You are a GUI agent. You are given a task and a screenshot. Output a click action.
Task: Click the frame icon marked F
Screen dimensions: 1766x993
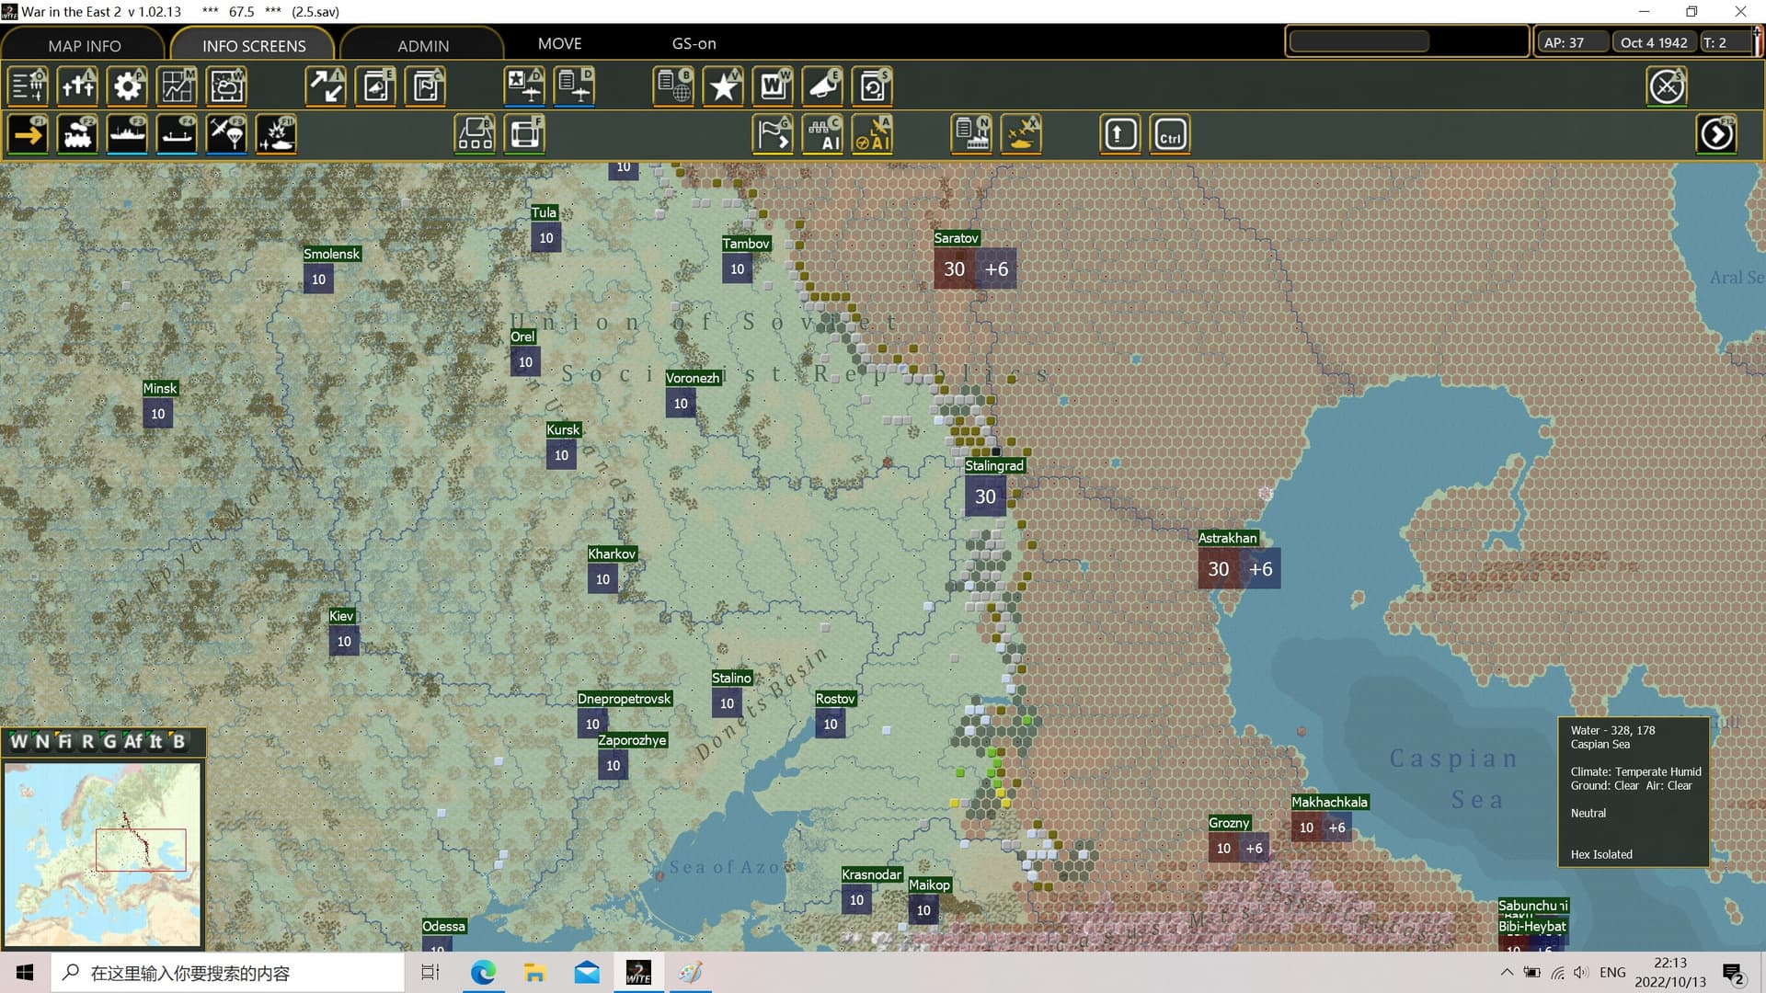[525, 135]
